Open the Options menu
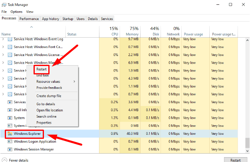Image resolution: width=250 pixels, height=162 pixels. click(16, 12)
